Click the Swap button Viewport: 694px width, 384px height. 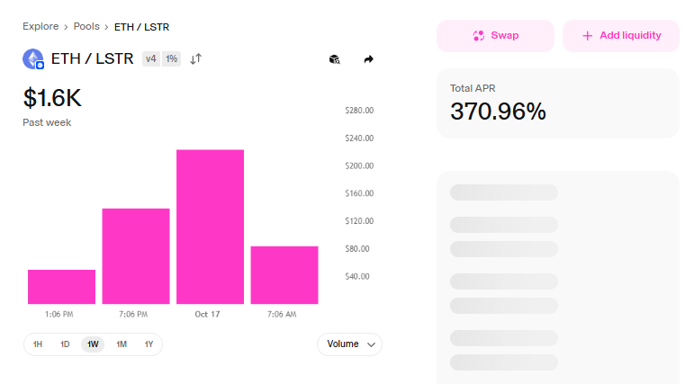click(495, 36)
